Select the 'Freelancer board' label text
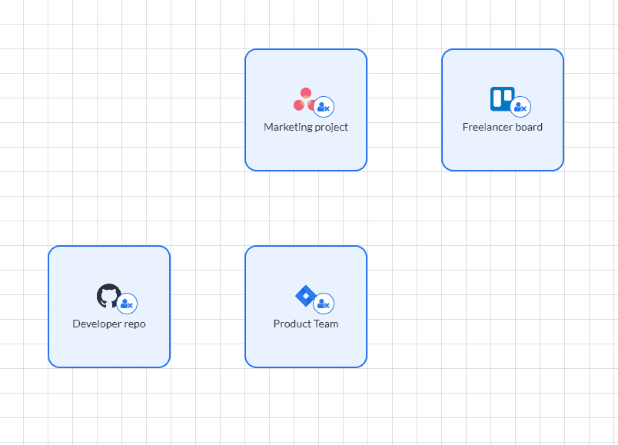This screenshot has width=618, height=445. 503,127
